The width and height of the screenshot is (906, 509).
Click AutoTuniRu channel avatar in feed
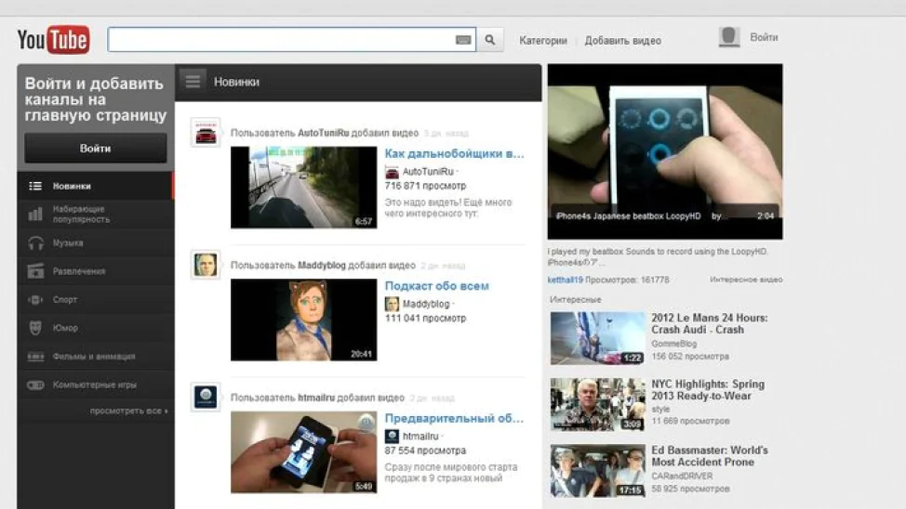pyautogui.click(x=206, y=133)
